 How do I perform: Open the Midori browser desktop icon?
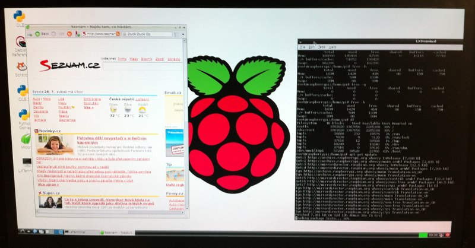click(x=26, y=139)
